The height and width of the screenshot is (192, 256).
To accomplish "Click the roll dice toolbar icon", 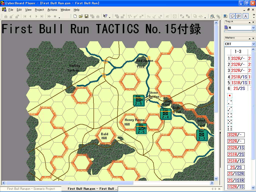I will [175, 16].
